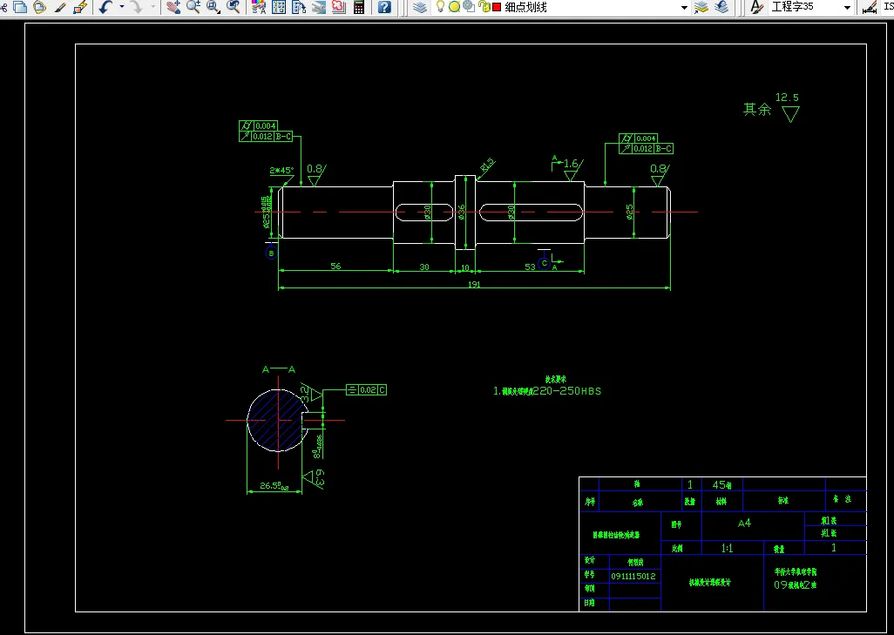Select the 26.5 section dimension

pyautogui.click(x=274, y=486)
